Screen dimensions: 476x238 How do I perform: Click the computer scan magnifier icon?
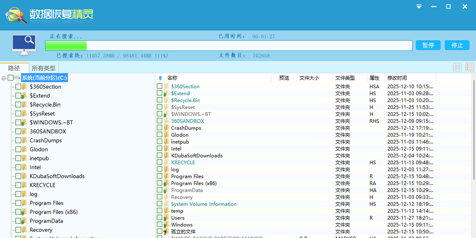[x=24, y=45]
